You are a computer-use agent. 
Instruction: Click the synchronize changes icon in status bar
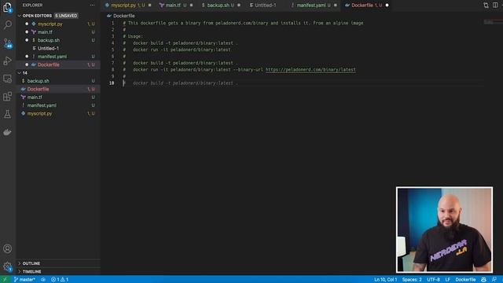click(x=43, y=280)
